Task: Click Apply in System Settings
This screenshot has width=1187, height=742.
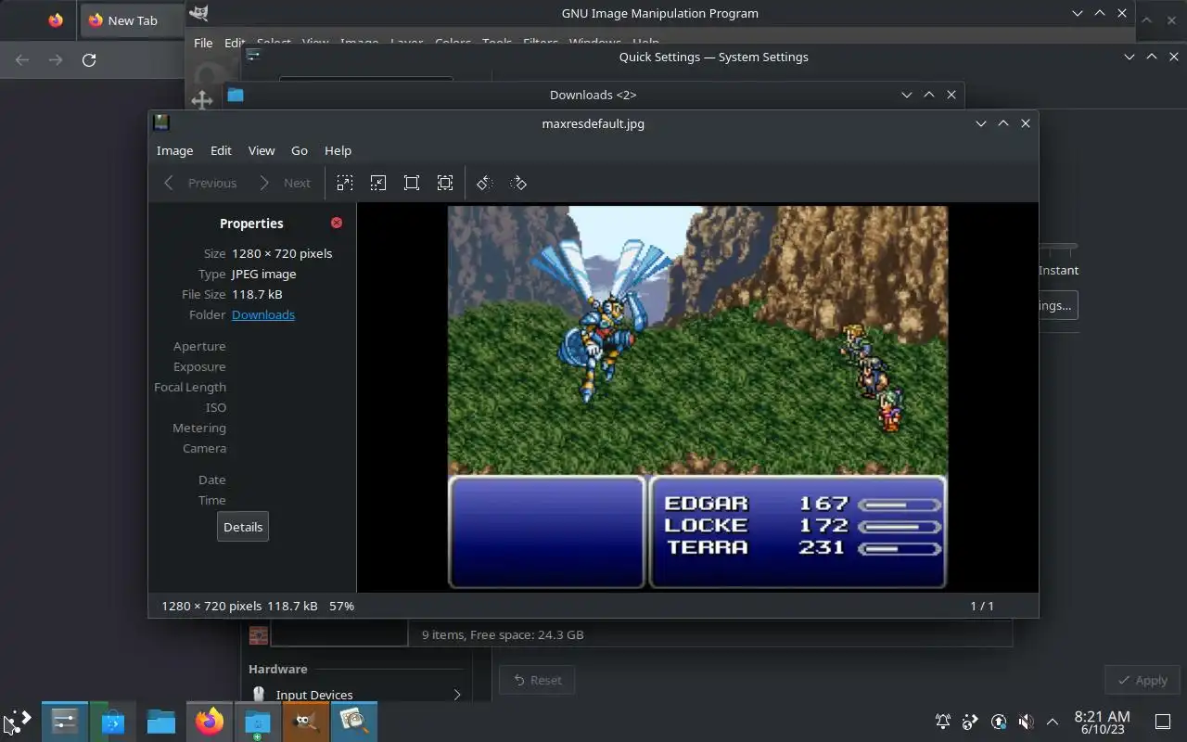Action: click(x=1142, y=680)
